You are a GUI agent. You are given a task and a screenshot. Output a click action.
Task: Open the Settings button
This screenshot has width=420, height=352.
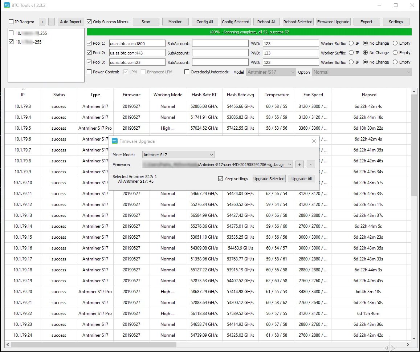click(x=396, y=22)
